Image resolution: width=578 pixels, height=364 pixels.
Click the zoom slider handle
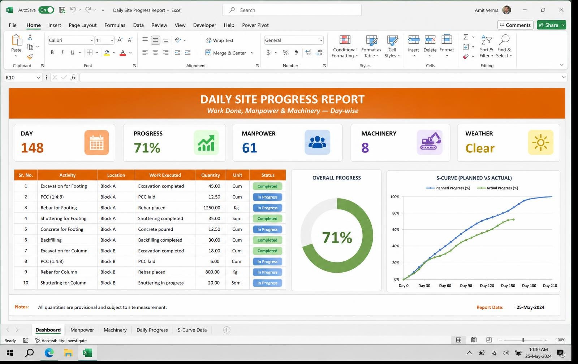click(523, 340)
